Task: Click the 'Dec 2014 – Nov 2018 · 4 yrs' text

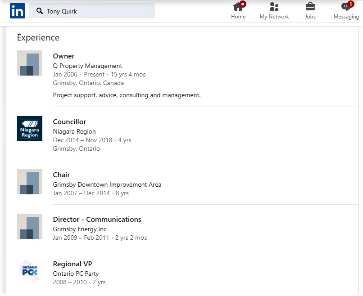Action: [x=92, y=140]
